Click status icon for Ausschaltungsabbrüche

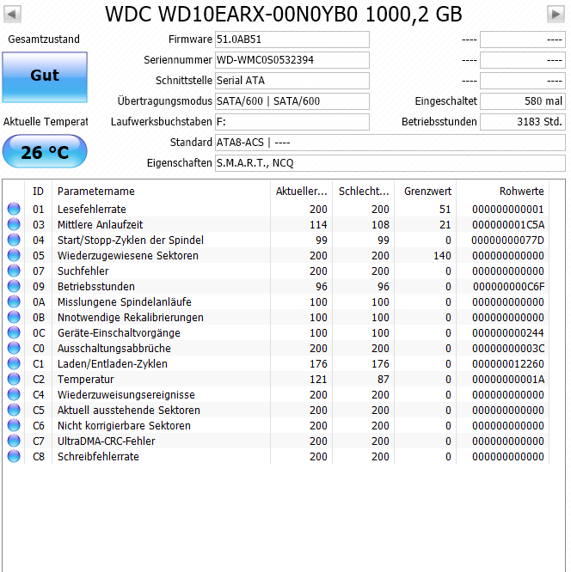click(x=14, y=348)
